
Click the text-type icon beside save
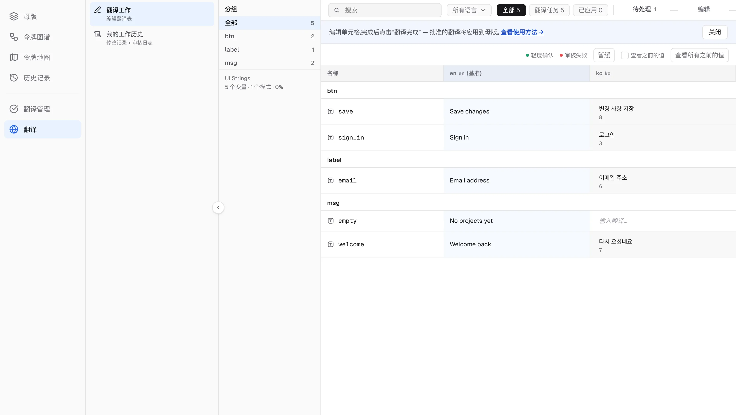[331, 111]
